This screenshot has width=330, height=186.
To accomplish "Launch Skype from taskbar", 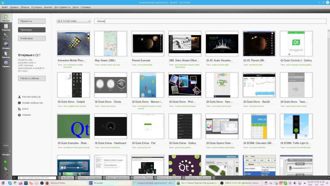I will [10, 183].
